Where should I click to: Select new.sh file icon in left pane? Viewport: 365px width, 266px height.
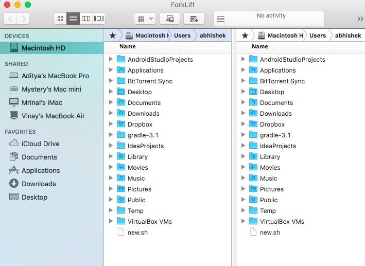(121, 232)
